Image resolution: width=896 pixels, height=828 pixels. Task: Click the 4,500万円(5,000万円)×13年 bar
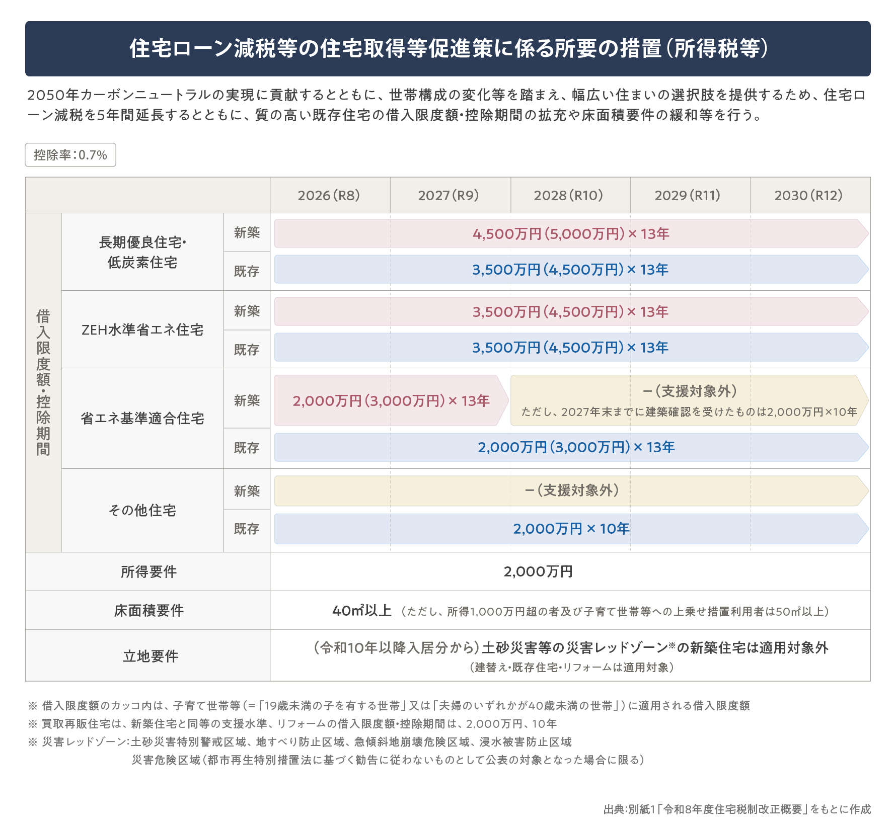coord(571,233)
